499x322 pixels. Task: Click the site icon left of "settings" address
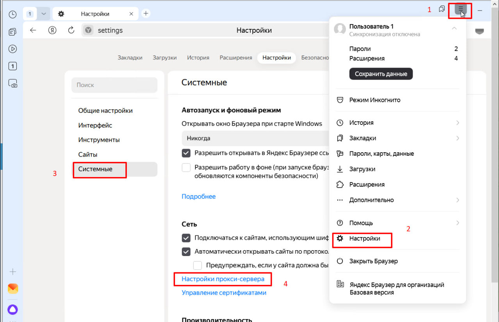tap(89, 30)
